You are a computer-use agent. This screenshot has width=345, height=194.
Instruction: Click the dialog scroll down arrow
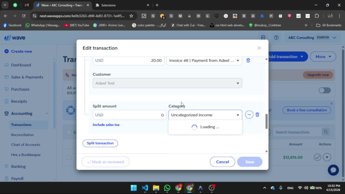pyautogui.click(x=266, y=151)
